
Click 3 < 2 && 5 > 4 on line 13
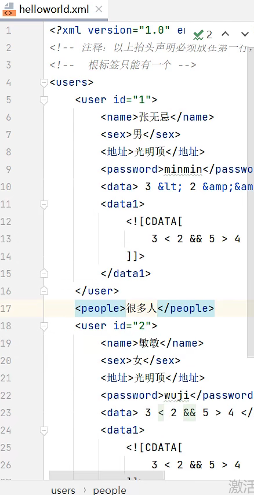tap(196, 239)
